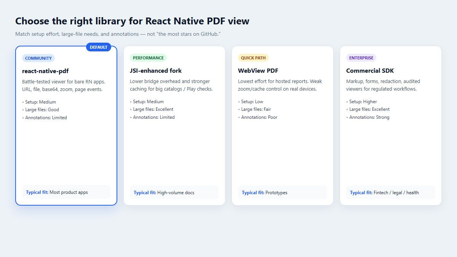Click the COMMUNITY tag
This screenshot has height=257, width=457.
38,58
